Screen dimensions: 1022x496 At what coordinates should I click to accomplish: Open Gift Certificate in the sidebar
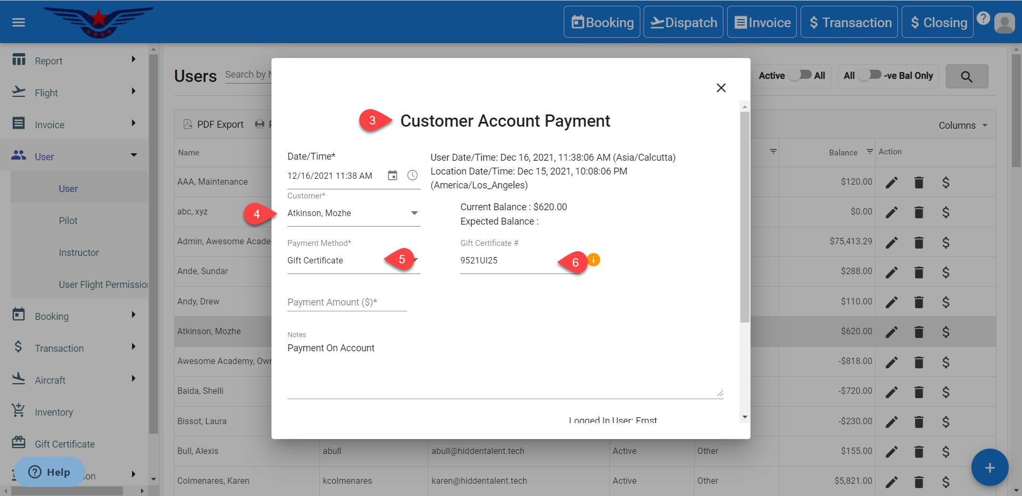coord(64,444)
